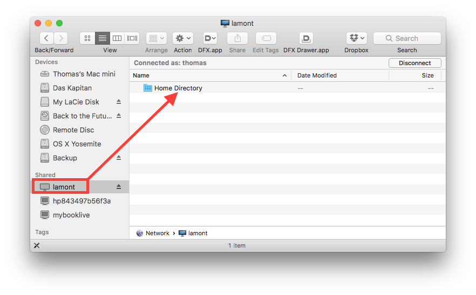Eject the lamont shared server

coord(119,187)
